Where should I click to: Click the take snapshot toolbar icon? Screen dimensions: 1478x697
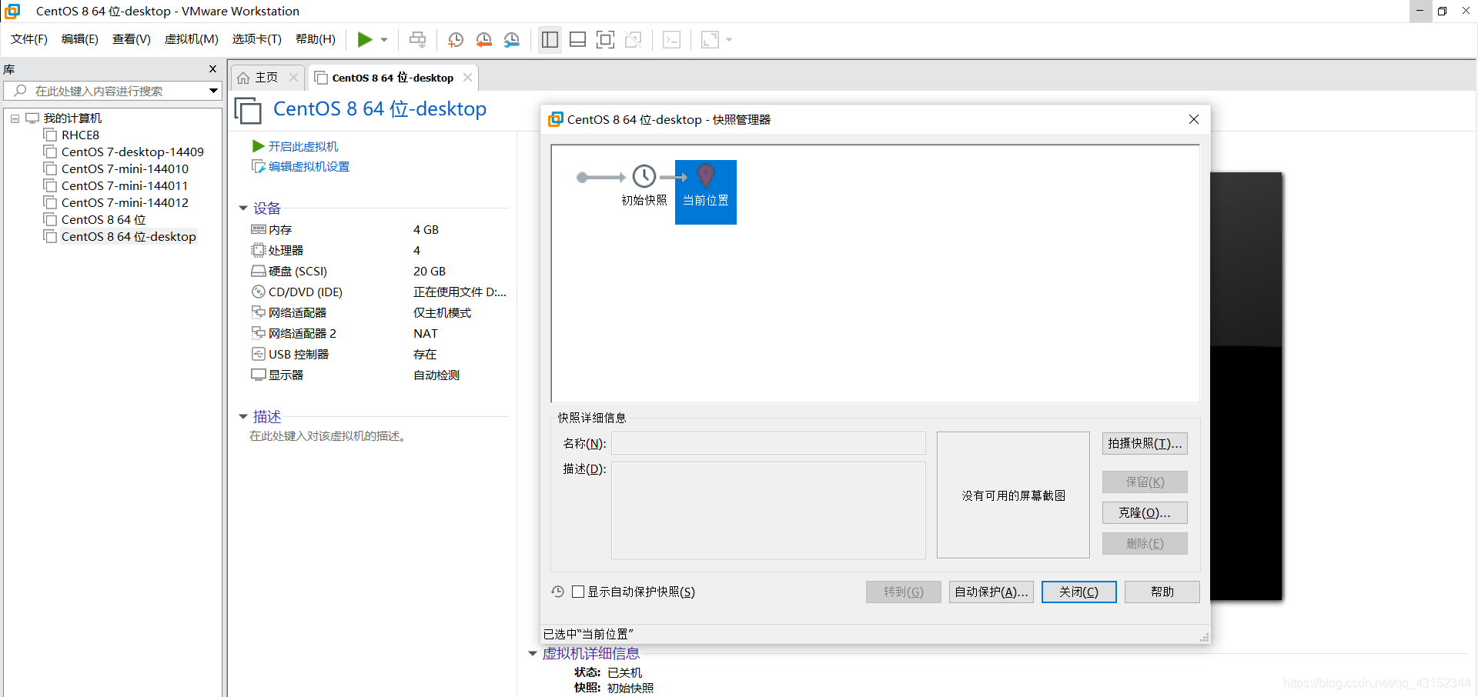click(456, 39)
